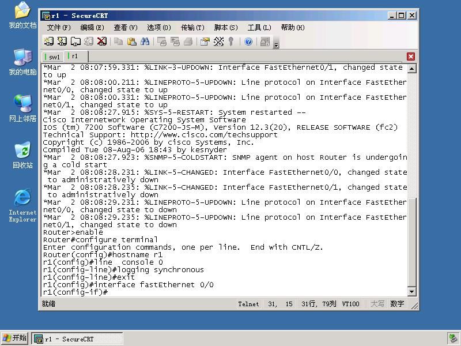Viewport: 461px width, 346px height.
Task: Open the 脚本(S) menu
Action: coord(226,28)
